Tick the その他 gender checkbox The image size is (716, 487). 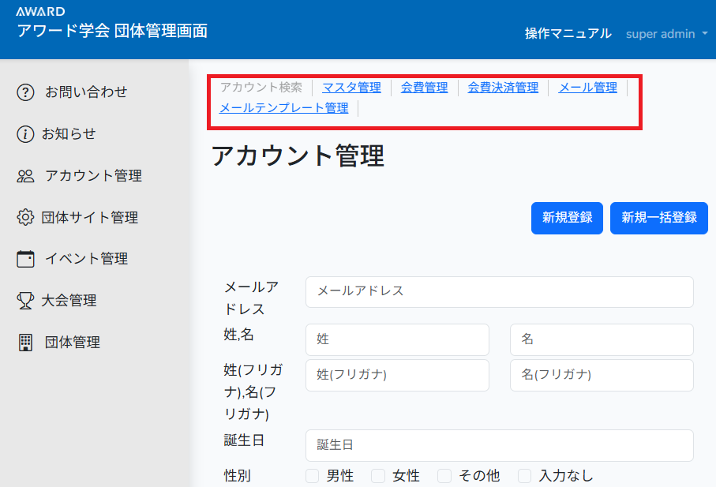[444, 476]
